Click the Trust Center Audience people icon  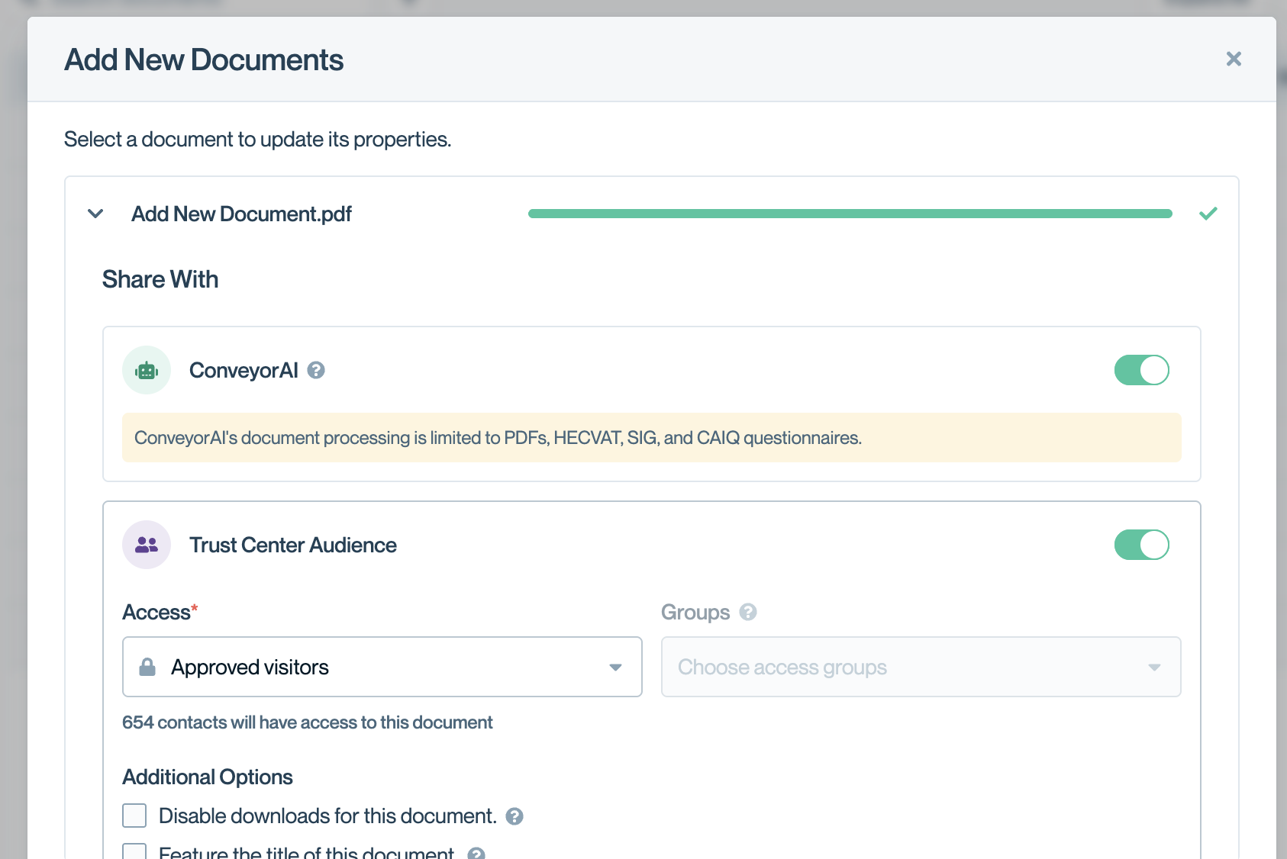[x=147, y=545]
